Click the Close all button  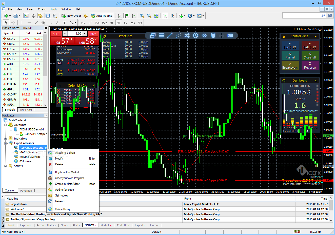point(310,55)
